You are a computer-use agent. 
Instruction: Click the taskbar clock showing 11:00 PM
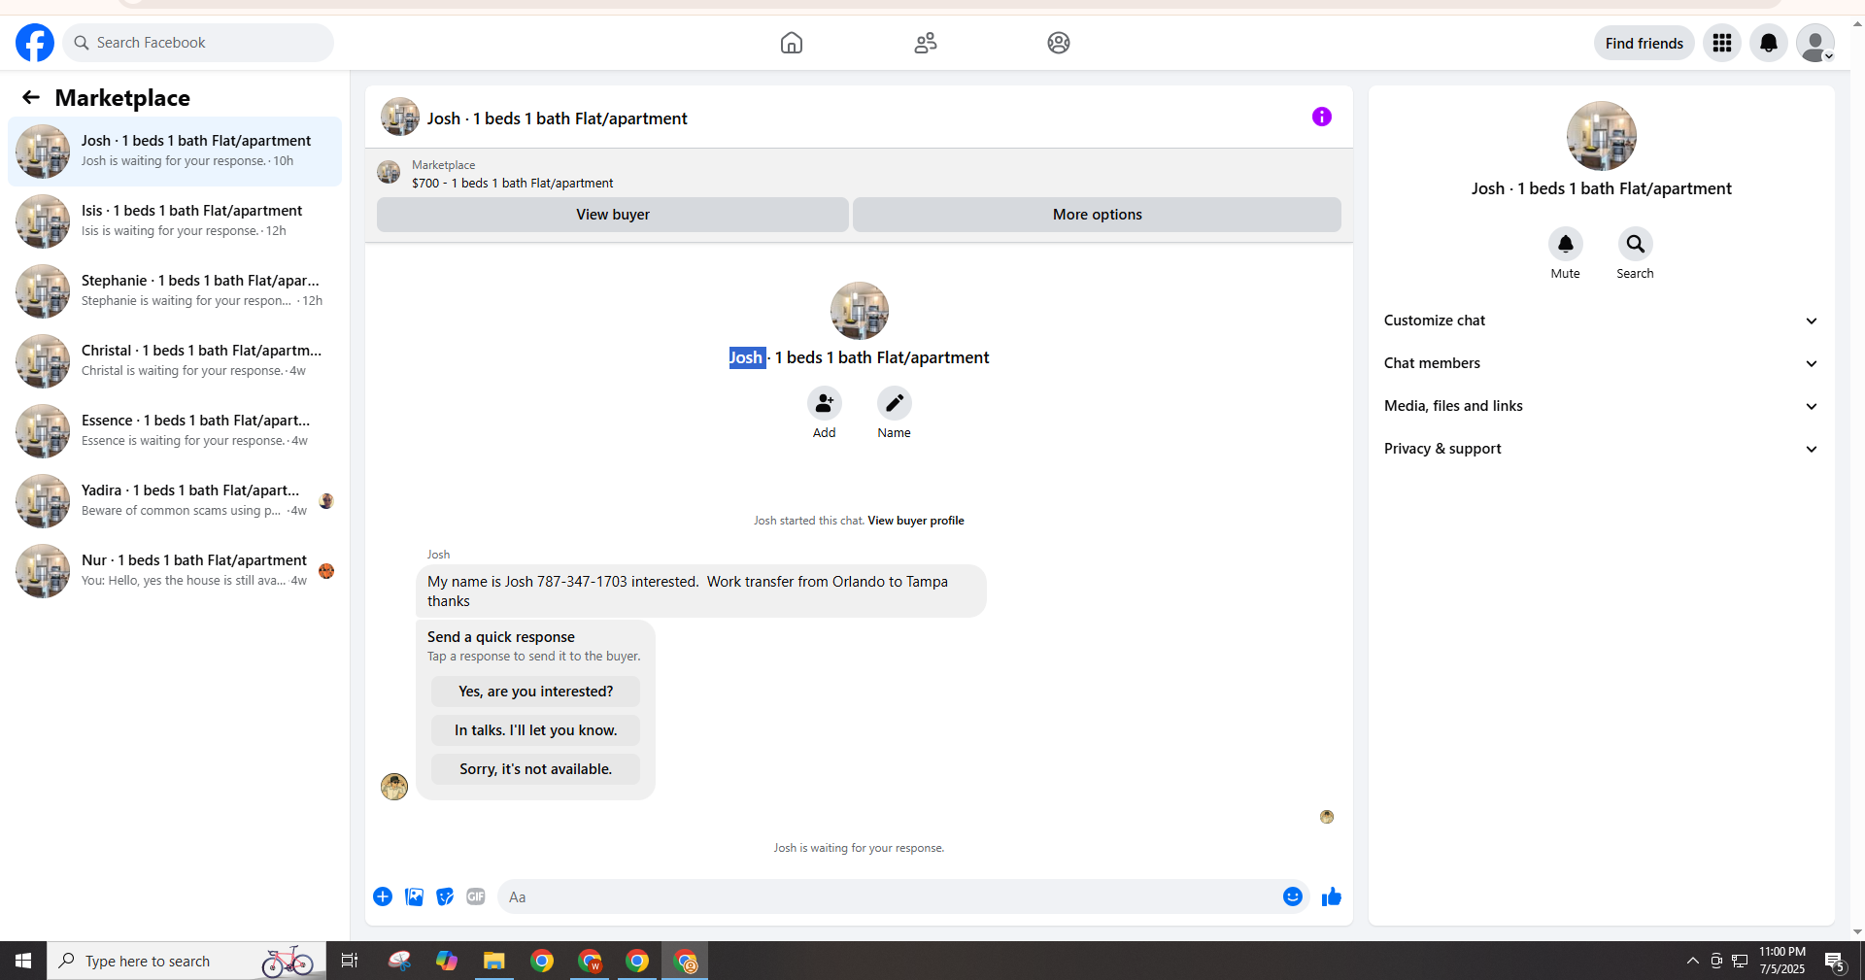[x=1782, y=961]
